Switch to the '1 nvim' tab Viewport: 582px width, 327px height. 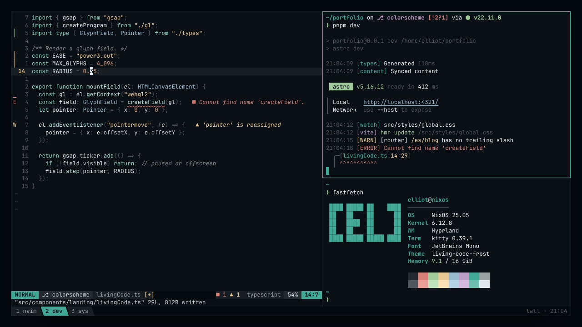[26, 311]
